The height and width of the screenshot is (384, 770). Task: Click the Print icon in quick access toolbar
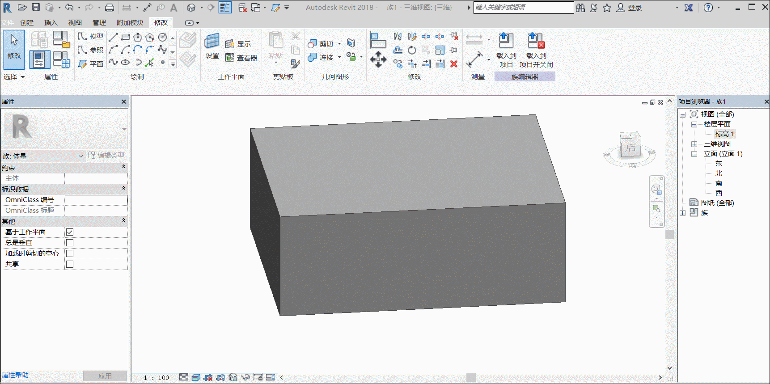coord(110,8)
